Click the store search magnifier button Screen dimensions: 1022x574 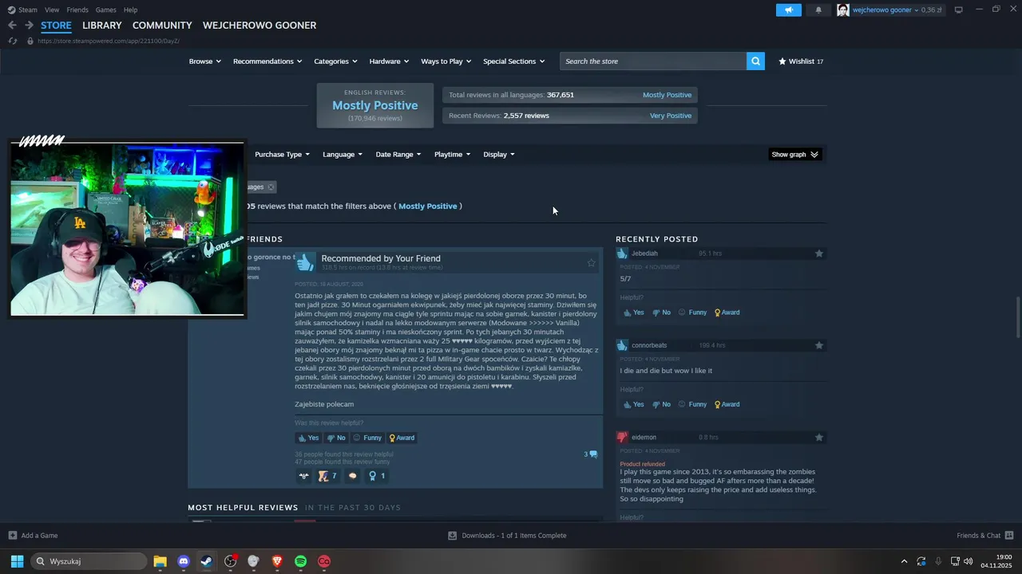(x=755, y=61)
